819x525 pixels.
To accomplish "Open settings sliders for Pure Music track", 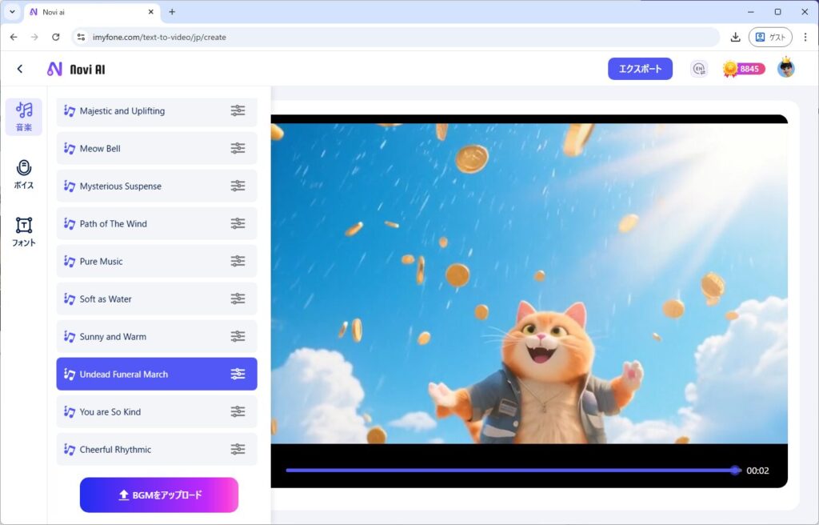I will pos(238,261).
